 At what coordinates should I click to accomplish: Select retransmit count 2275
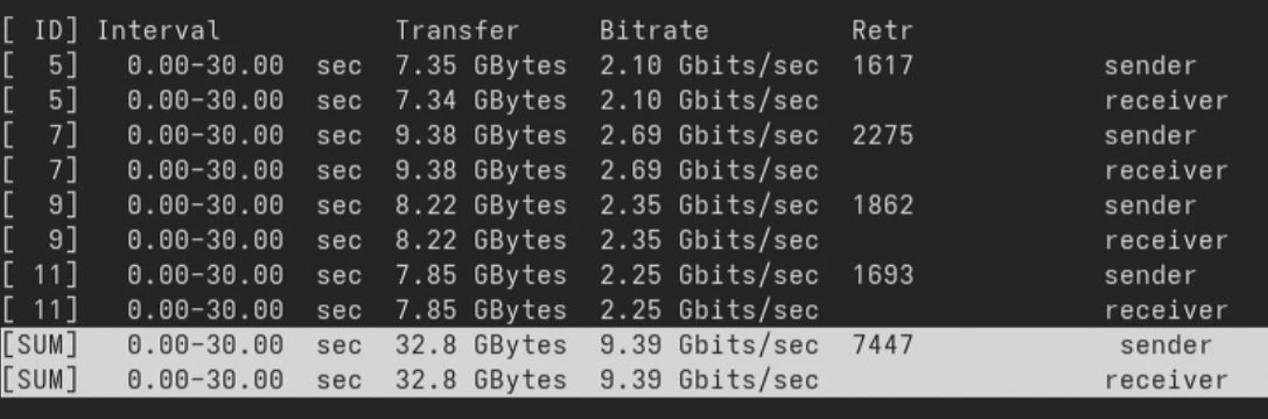click(x=882, y=136)
